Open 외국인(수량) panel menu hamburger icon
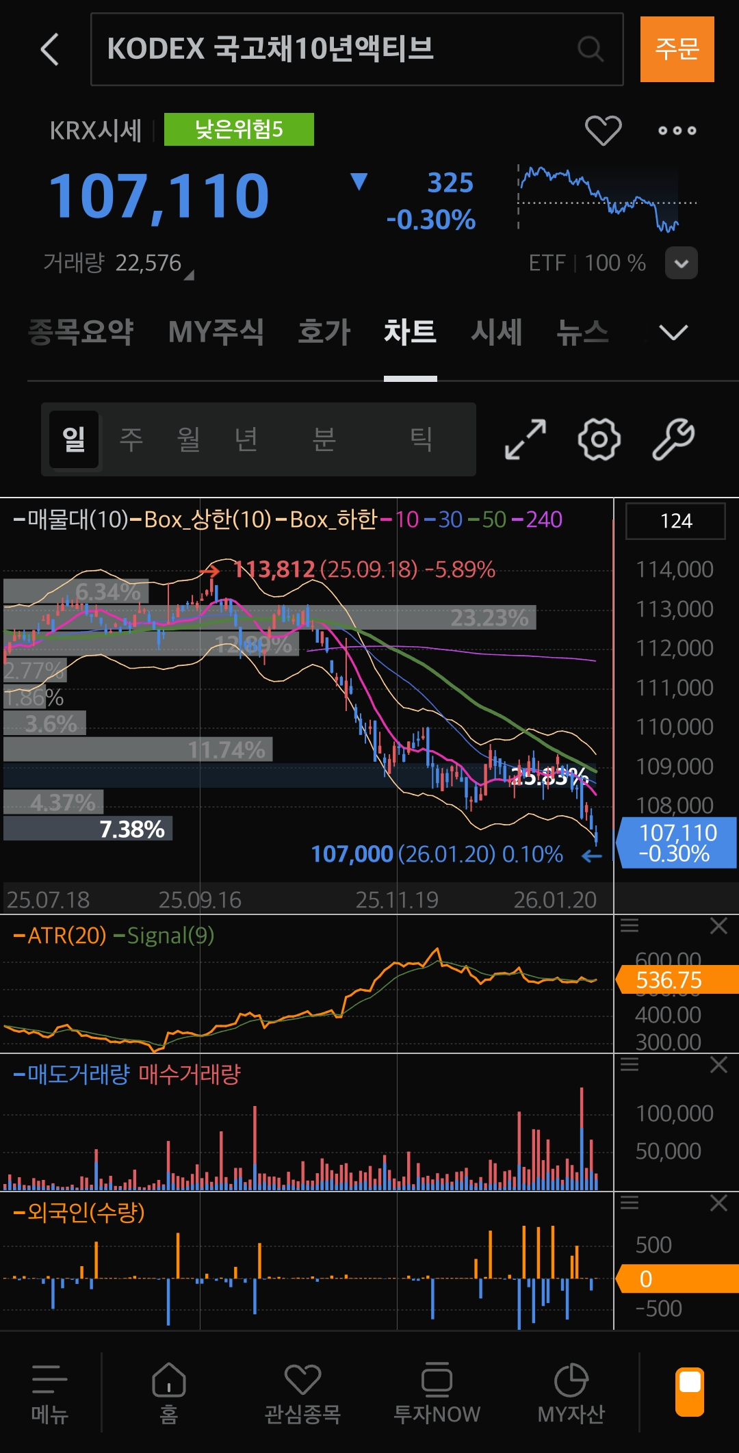The height and width of the screenshot is (1453, 739). (630, 1203)
